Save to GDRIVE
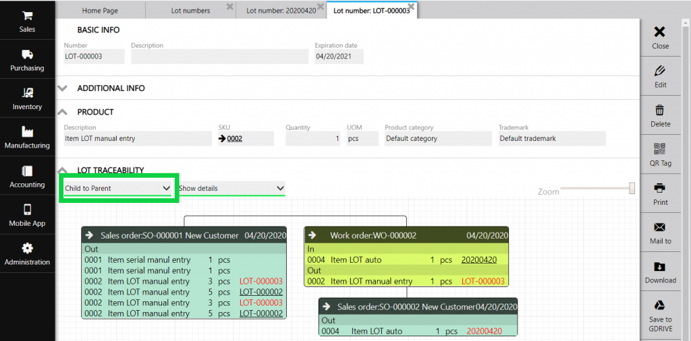 [x=660, y=316]
